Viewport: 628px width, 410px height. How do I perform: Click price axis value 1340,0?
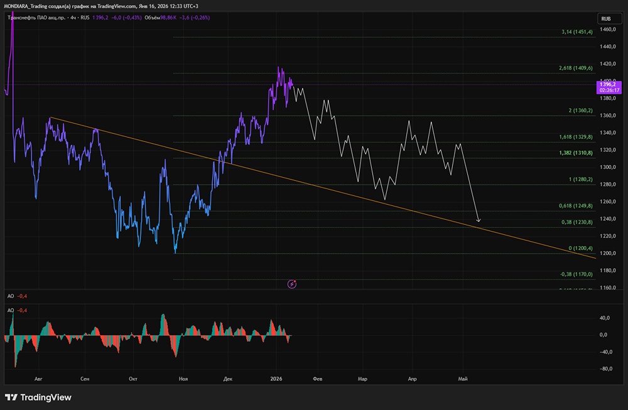coord(607,132)
